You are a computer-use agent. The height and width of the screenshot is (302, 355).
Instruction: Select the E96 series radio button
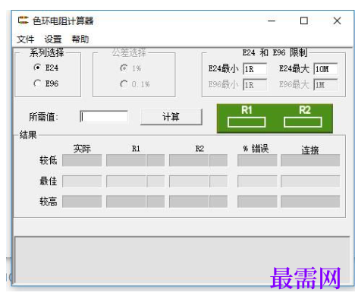point(46,83)
